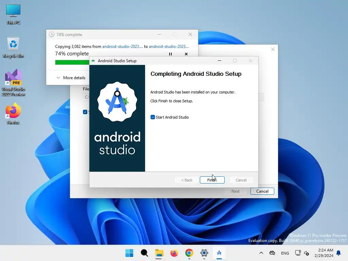The width and height of the screenshot is (348, 261).
Task: Select the Firefox desktop shortcut
Action: coord(13,114)
